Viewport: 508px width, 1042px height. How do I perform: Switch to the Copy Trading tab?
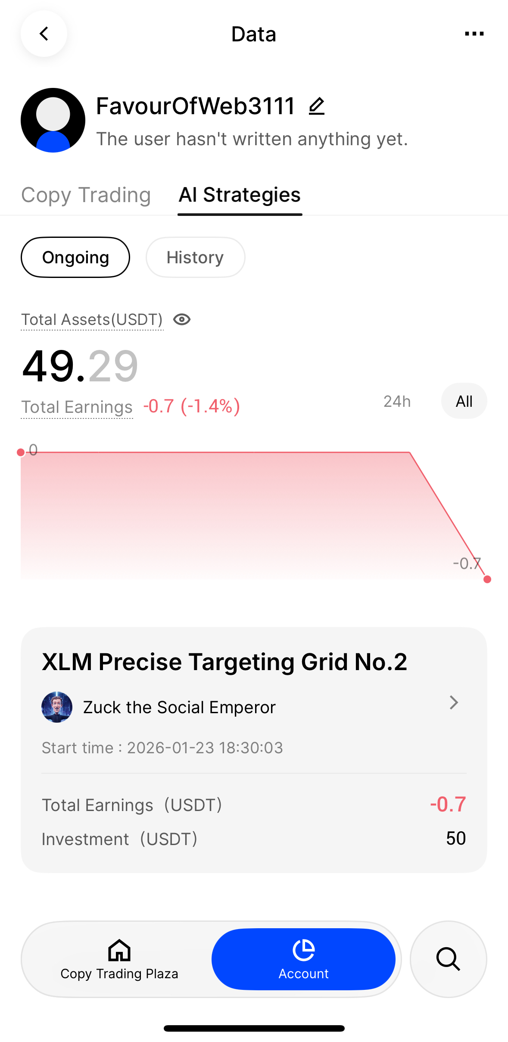tap(86, 195)
